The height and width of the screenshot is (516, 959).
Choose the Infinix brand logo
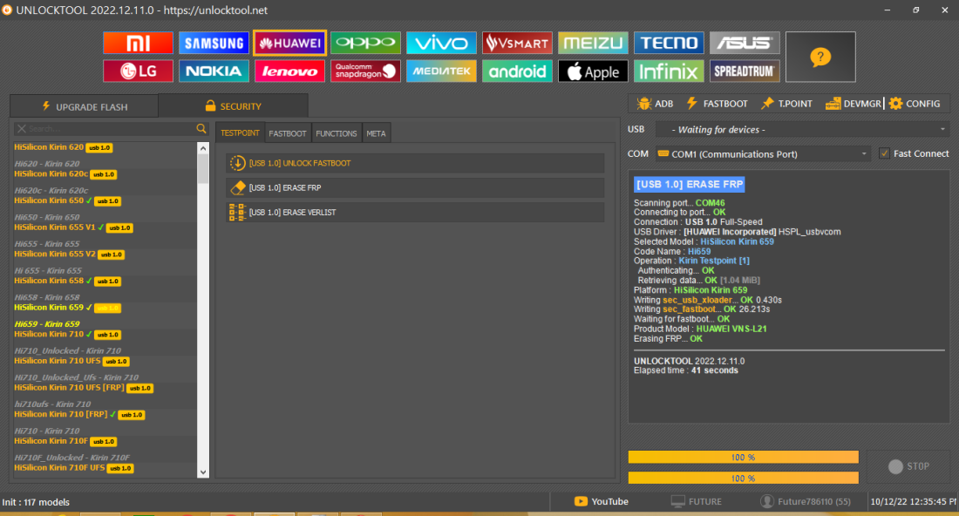click(x=669, y=71)
